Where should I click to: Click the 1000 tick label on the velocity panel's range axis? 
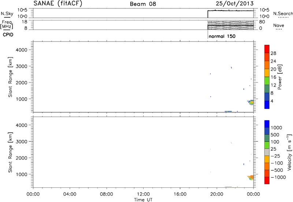pyautogui.click(x=21, y=174)
